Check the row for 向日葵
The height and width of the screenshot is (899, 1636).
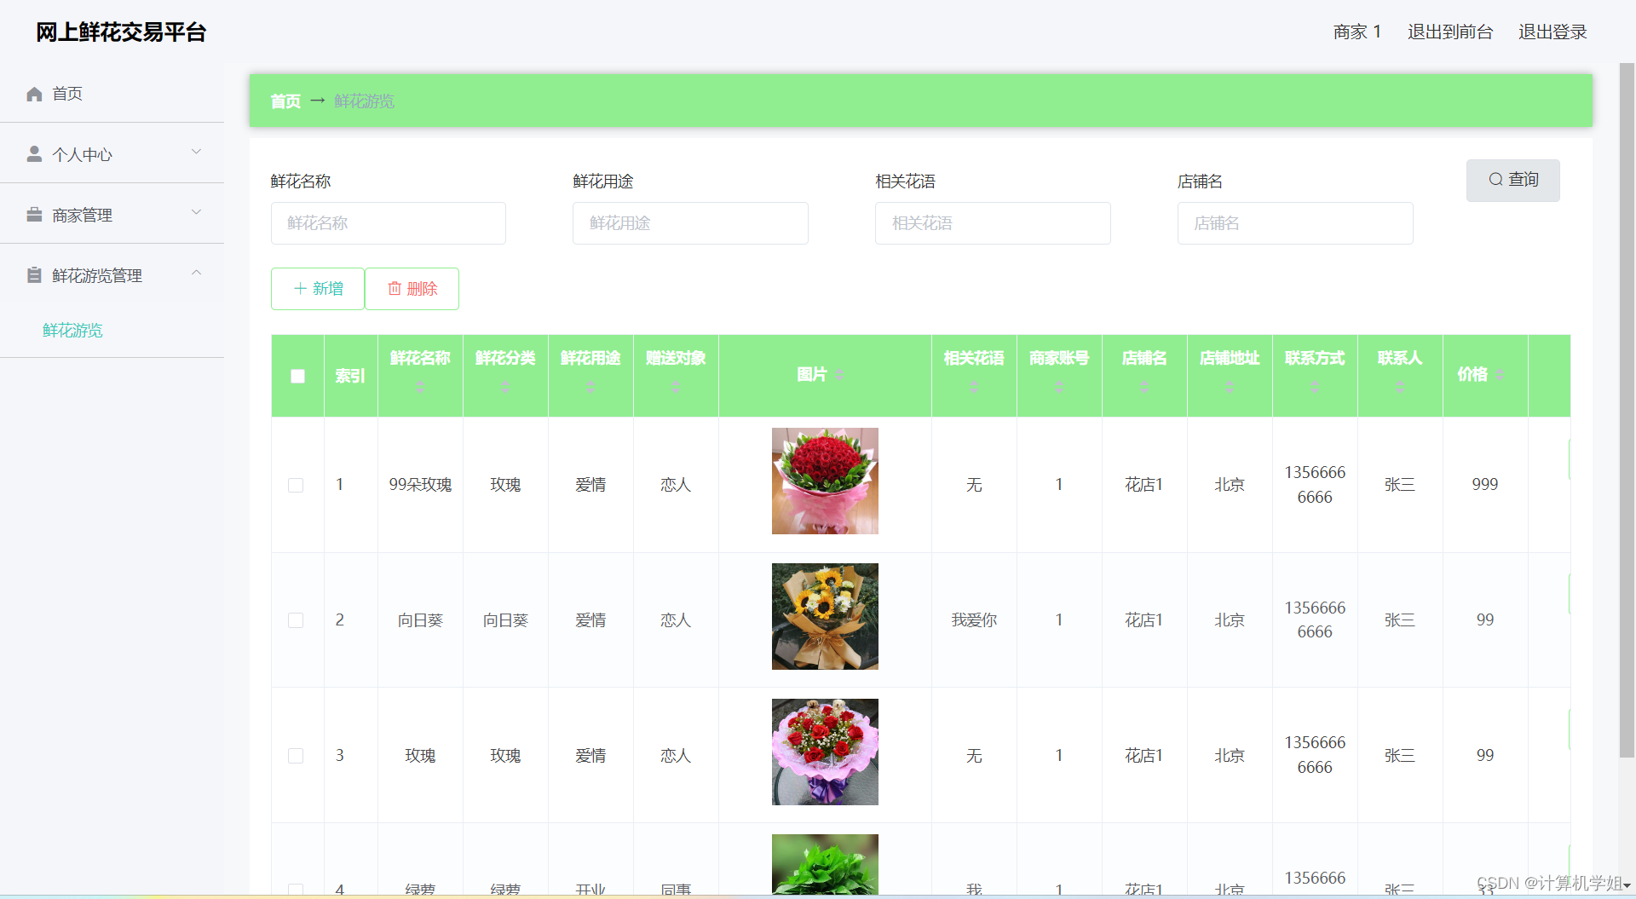[x=296, y=620]
